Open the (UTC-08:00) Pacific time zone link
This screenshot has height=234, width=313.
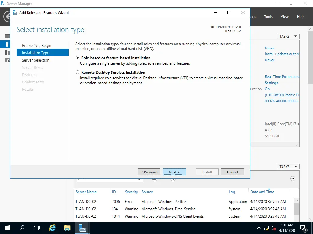coord(282,95)
